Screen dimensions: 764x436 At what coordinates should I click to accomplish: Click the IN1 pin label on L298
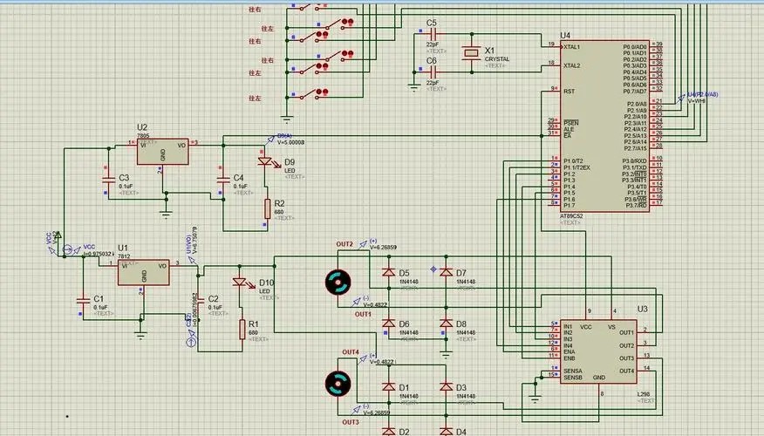[568, 326]
